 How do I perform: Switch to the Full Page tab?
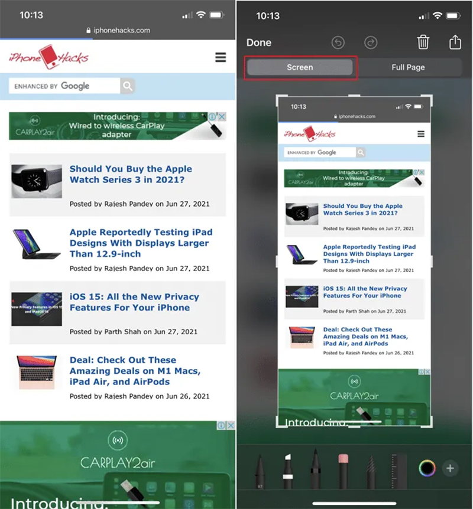408,67
